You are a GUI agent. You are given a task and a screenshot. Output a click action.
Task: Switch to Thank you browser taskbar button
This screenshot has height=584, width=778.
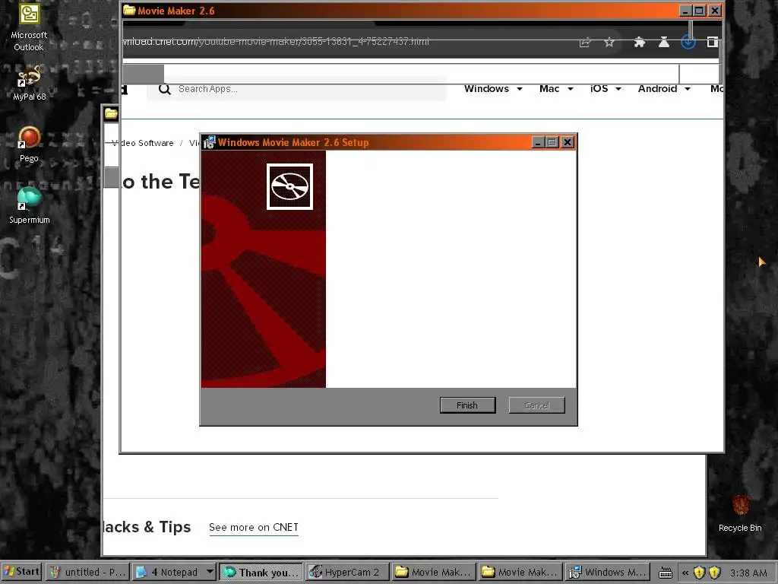(261, 572)
